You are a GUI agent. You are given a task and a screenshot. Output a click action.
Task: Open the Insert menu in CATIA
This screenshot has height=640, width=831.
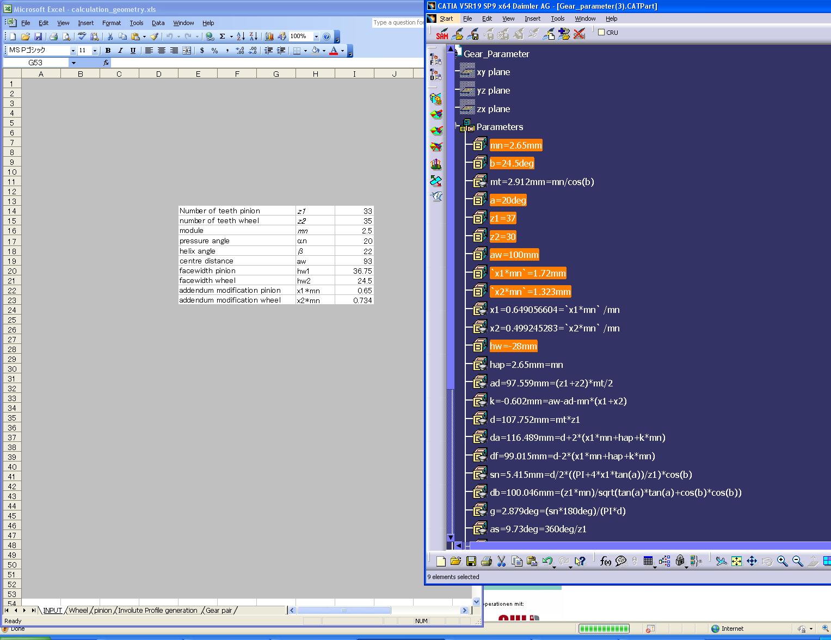(x=532, y=19)
